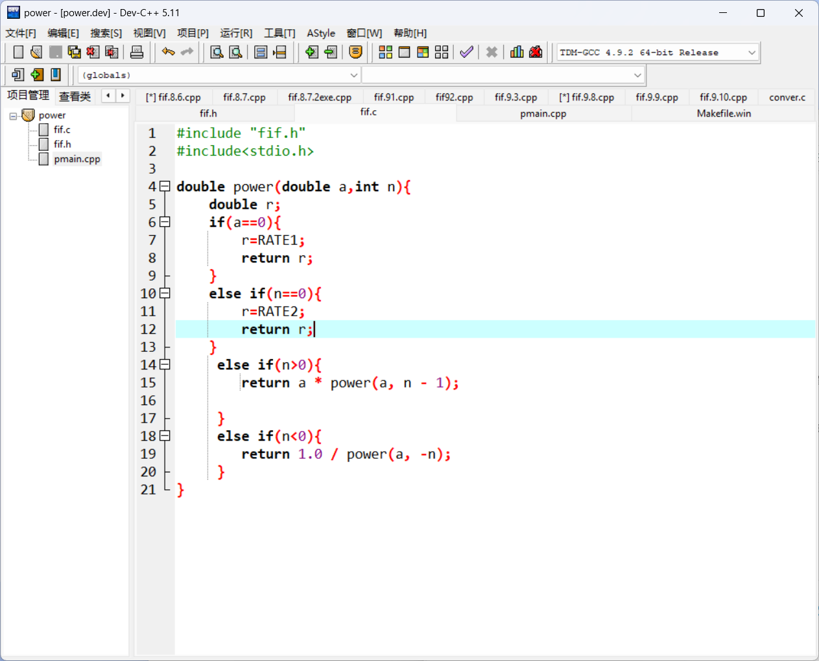Collapse code fold at line 18

coord(165,436)
